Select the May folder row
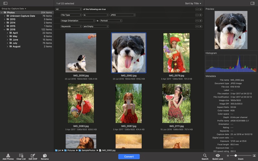The height and width of the screenshot is (161, 258). pos(27,36)
